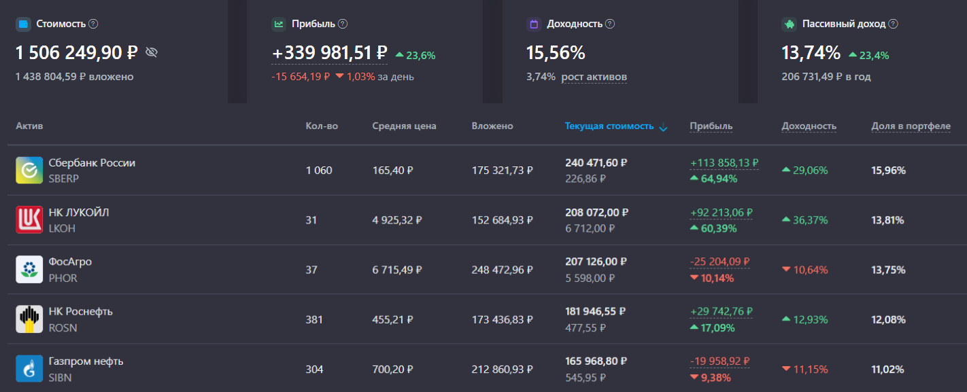967x392 pixels.
Task: Click the Gazprom Neft SIBN logo icon
Action: [x=29, y=369]
